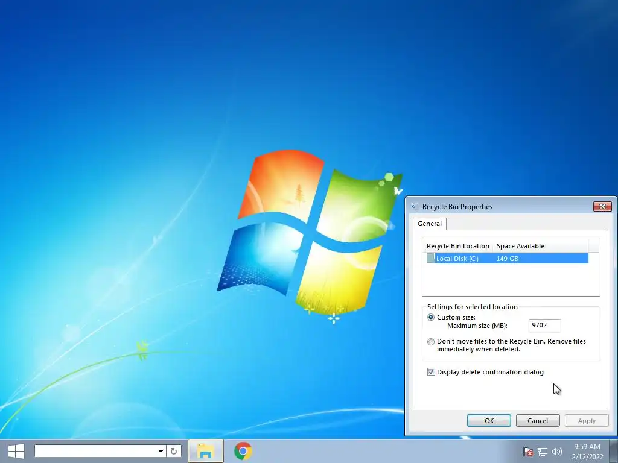The height and width of the screenshot is (463, 618).
Task: Click the 149 GB space value
Action: tap(507, 259)
